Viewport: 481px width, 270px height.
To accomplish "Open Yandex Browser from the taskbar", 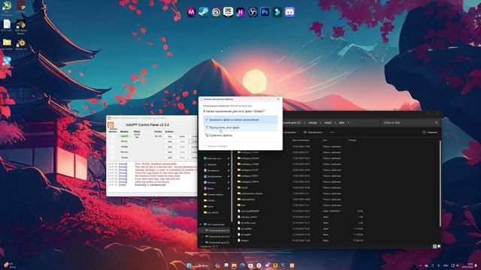I will (x=259, y=265).
